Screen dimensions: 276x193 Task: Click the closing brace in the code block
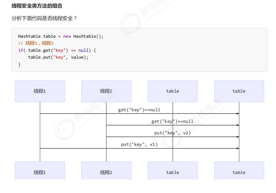19,64
